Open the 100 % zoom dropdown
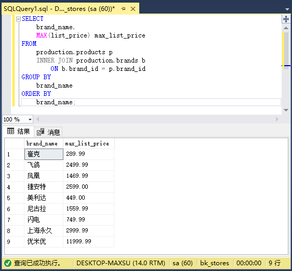 (x=30, y=119)
